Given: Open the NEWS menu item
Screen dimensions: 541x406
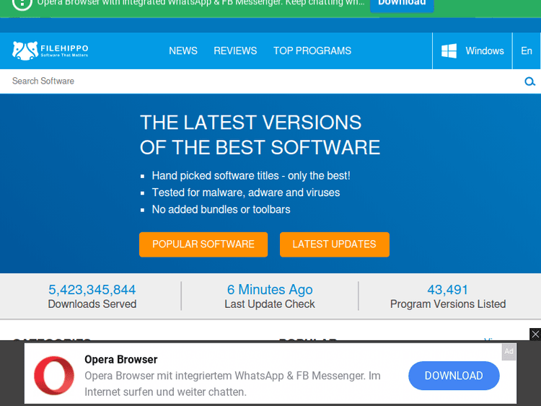Looking at the screenshot, I should click(183, 50).
